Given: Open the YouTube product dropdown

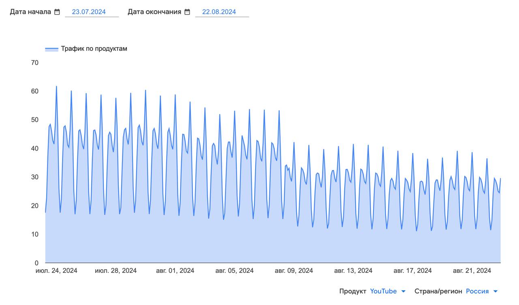Looking at the screenshot, I should pos(383,291).
